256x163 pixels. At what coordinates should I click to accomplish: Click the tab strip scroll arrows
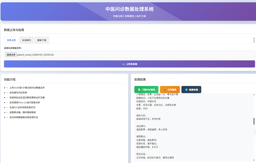coord(253,40)
